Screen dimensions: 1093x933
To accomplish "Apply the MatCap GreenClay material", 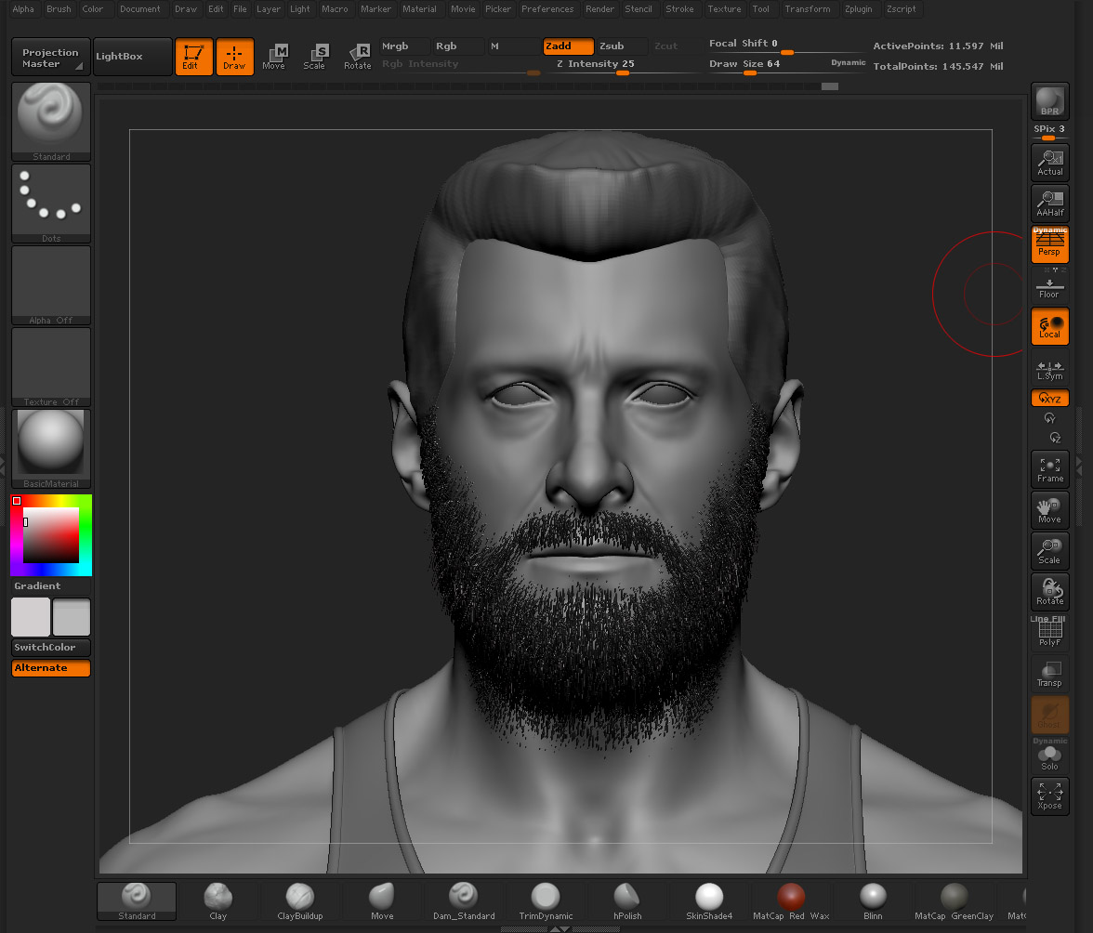I will pos(955,901).
